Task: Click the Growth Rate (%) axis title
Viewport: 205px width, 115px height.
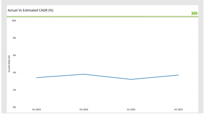Action: (9, 64)
